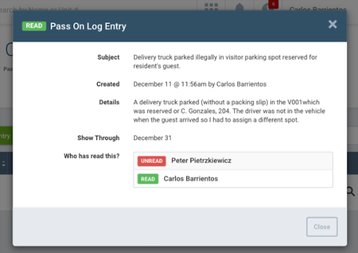Click the Carlos Barrientos user menu

point(318,8)
